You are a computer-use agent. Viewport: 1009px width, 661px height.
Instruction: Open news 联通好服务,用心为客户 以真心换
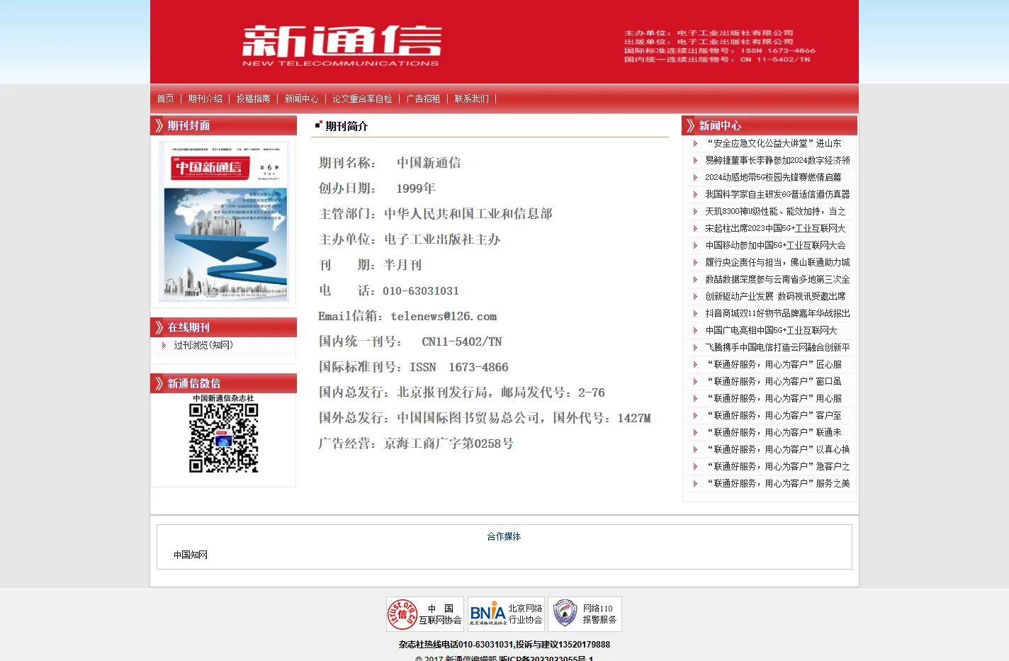(777, 449)
